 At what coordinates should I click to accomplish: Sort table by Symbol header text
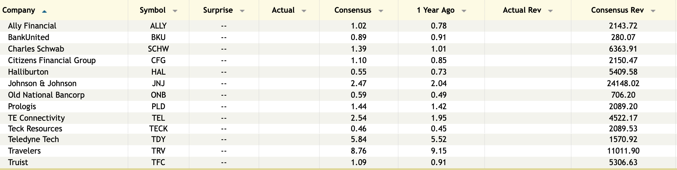coord(153,10)
